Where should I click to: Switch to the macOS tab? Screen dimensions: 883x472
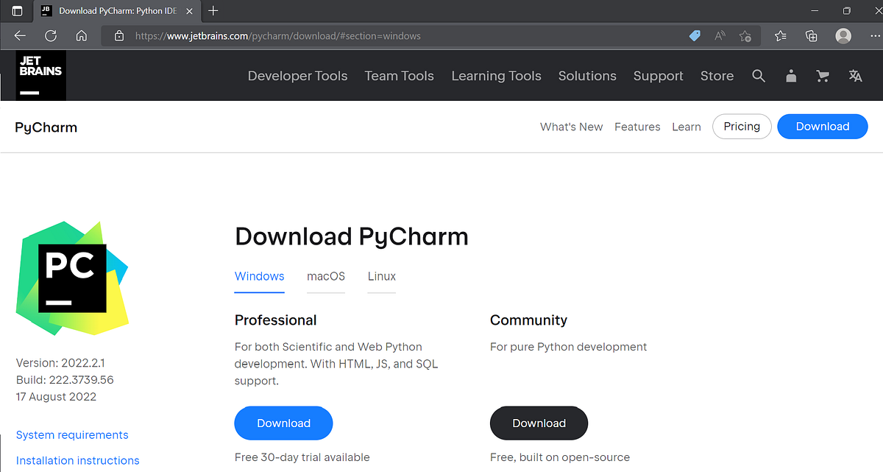[x=326, y=276]
